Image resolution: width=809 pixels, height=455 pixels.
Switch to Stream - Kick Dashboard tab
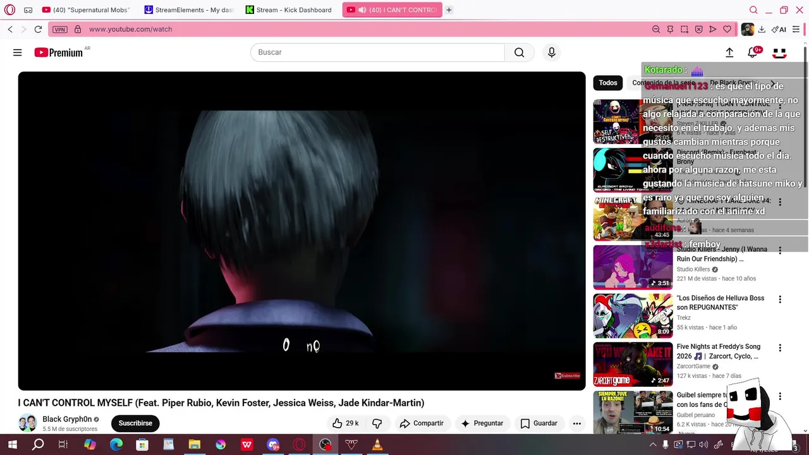click(x=291, y=10)
